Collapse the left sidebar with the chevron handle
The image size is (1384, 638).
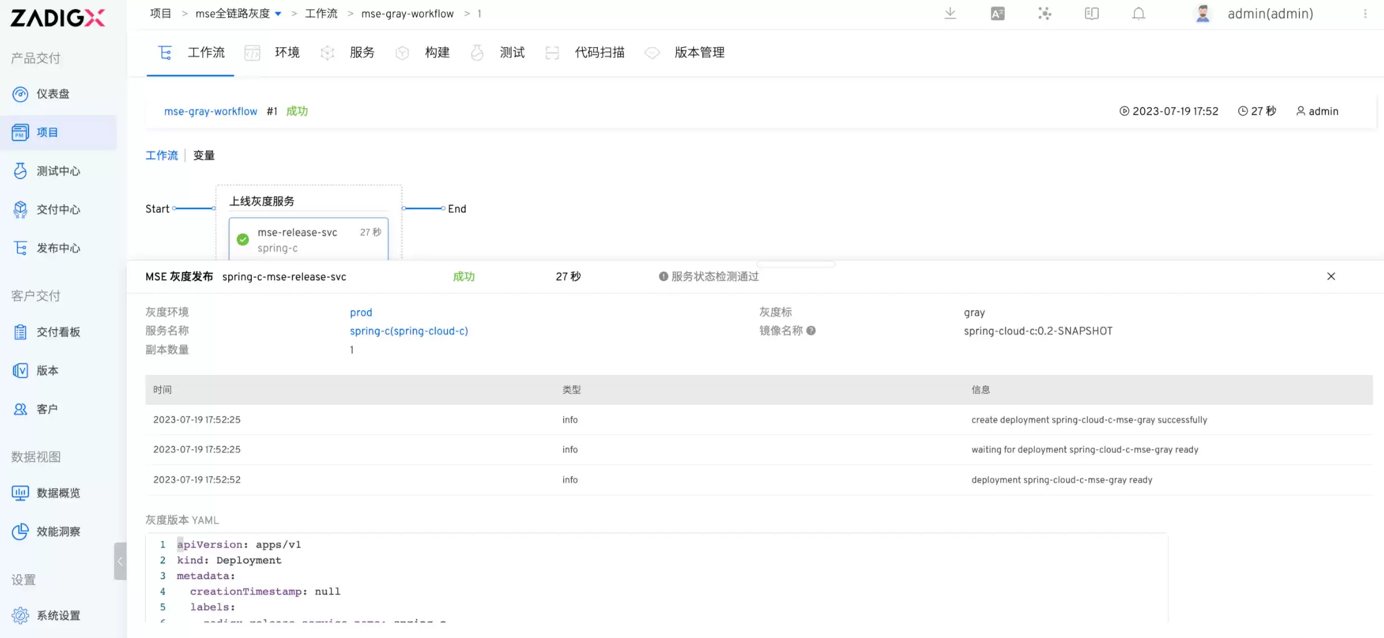tap(120, 561)
